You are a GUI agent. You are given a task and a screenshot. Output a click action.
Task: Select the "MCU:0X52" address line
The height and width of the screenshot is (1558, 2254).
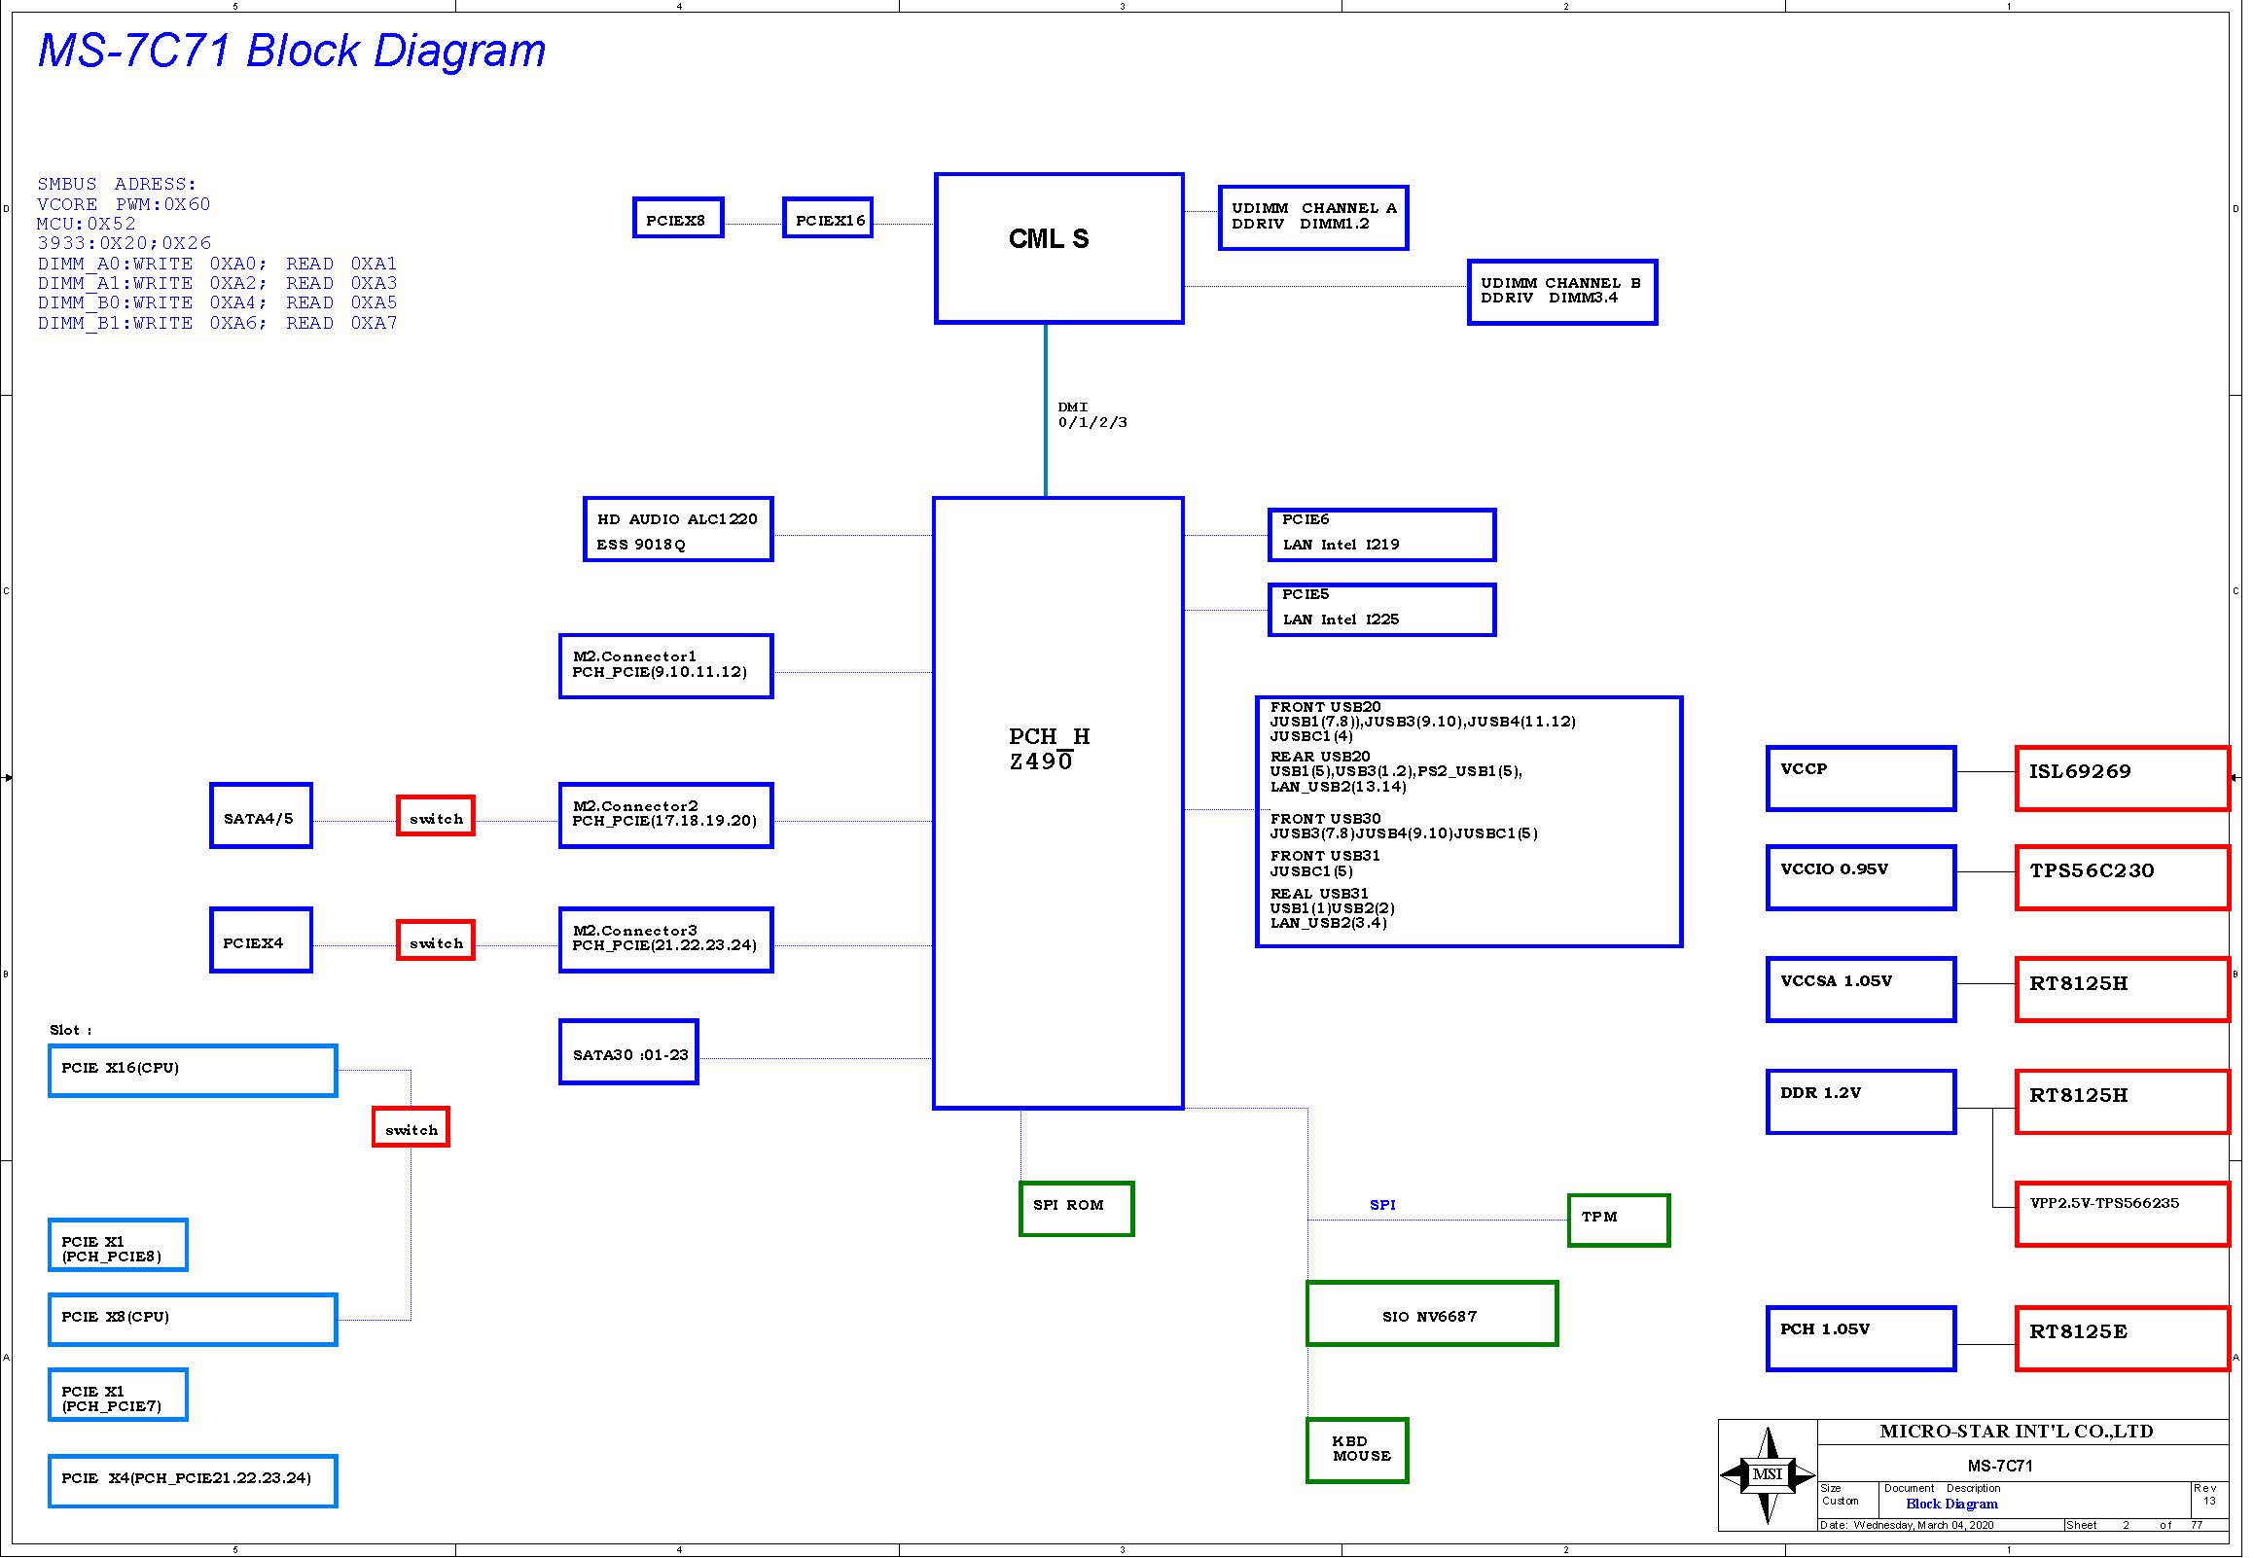[87, 225]
